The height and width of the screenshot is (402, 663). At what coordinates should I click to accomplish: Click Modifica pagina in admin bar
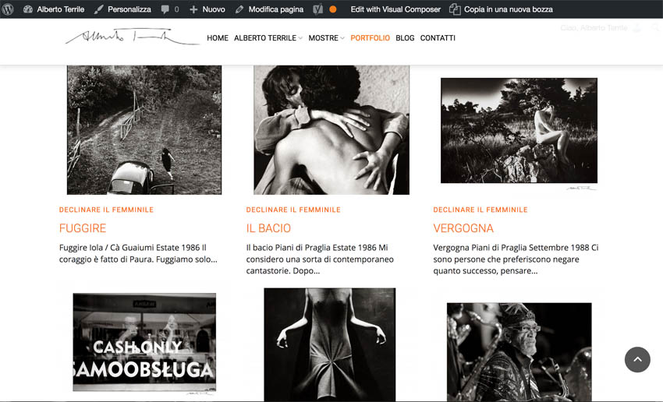[269, 9]
